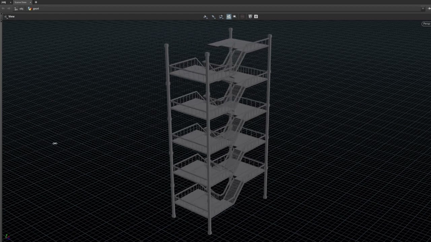This screenshot has height=242, width=431.
Task: Click the View tool icon beside the View label
Action: pos(5,16)
